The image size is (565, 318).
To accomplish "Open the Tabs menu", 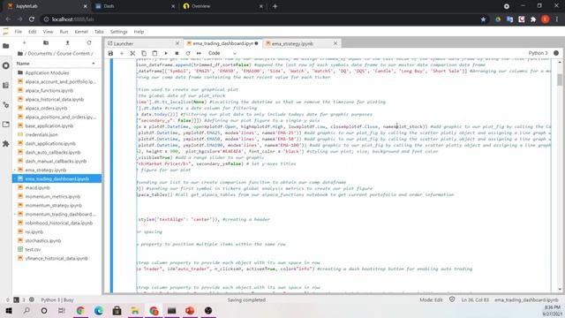I will pos(99,32).
